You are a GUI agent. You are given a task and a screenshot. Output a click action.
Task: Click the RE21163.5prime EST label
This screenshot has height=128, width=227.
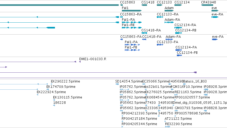click(x=188, y=92)
